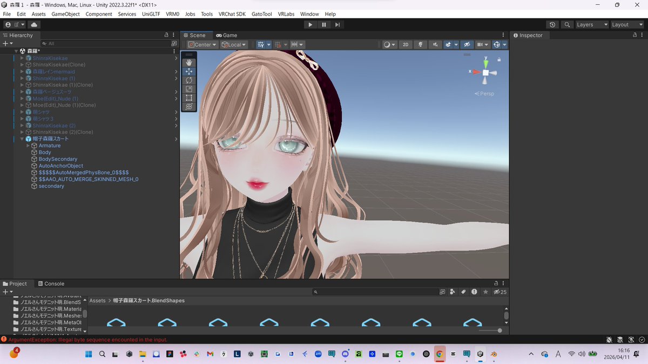This screenshot has height=364, width=648.
Task: Click the Project assets vertical scrollbar
Action: [x=506, y=315]
